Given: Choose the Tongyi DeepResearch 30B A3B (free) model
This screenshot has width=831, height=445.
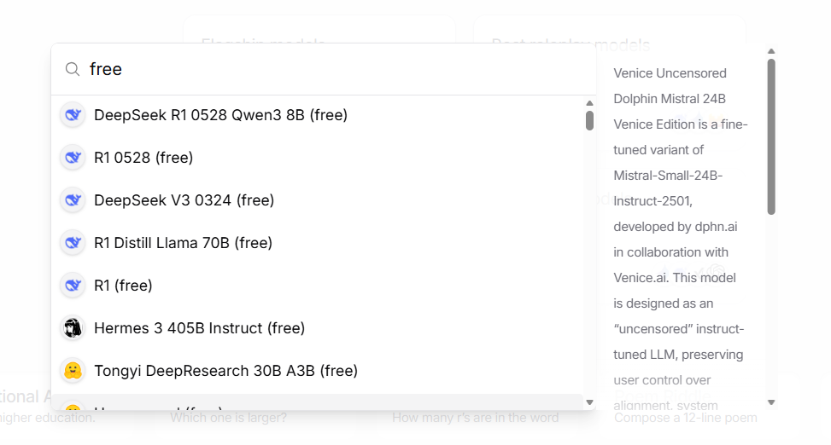Looking at the screenshot, I should click(225, 371).
